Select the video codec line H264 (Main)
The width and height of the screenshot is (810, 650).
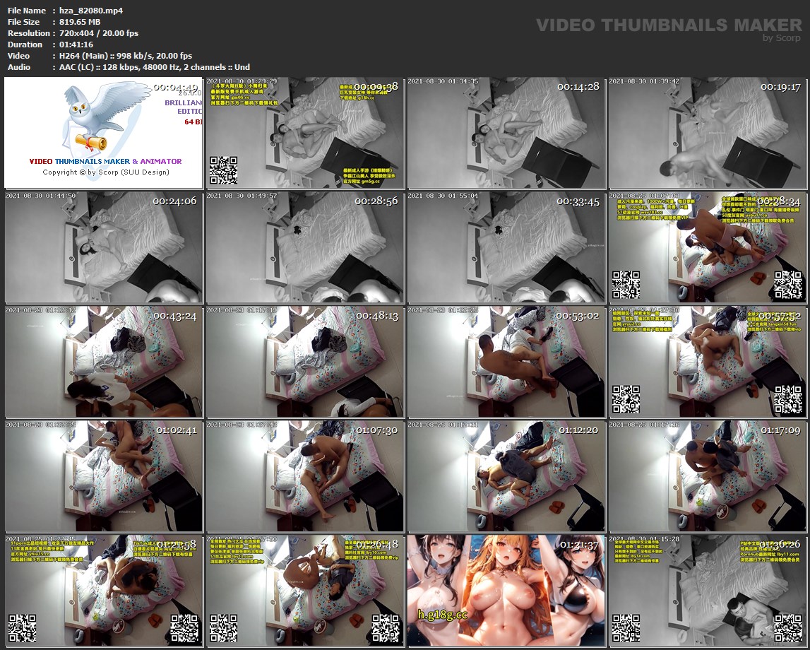[x=126, y=56]
